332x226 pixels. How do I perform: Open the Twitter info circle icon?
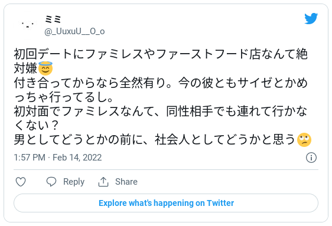coord(311,158)
